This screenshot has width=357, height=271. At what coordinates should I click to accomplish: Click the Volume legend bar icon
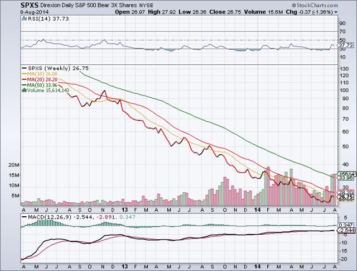(24, 91)
